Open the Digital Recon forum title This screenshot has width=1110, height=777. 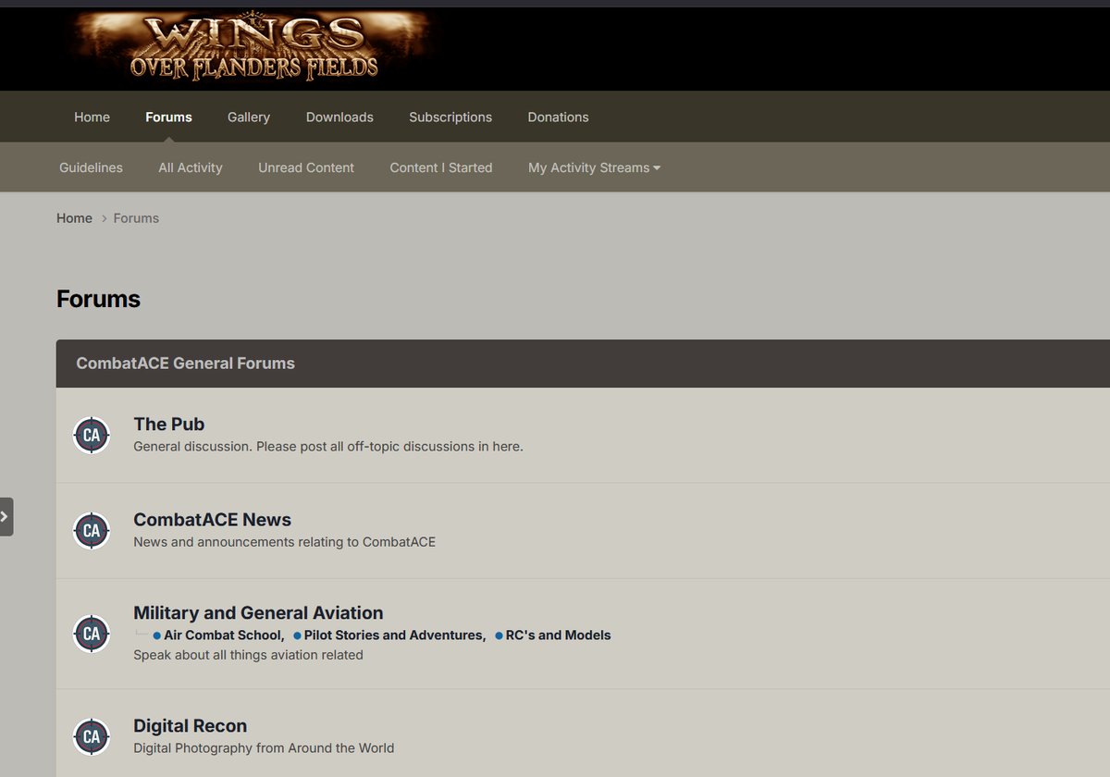[x=190, y=726]
